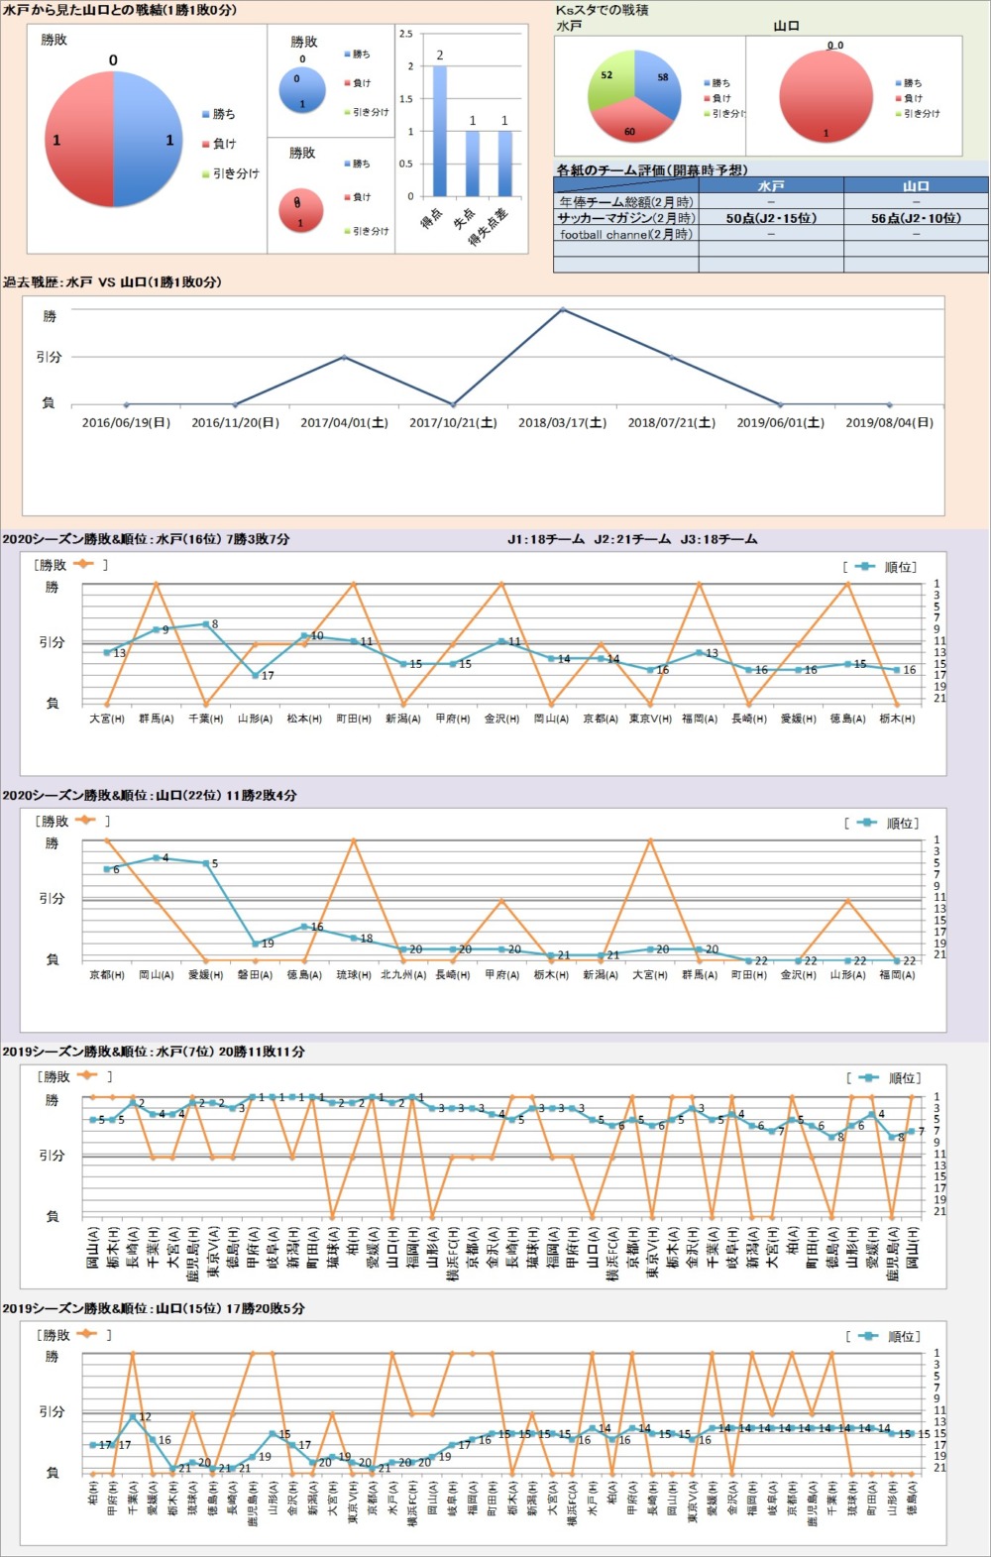Select the 引き分け legend marker beside the large pie
Screen dimensions: 991x1557
tap(205, 174)
